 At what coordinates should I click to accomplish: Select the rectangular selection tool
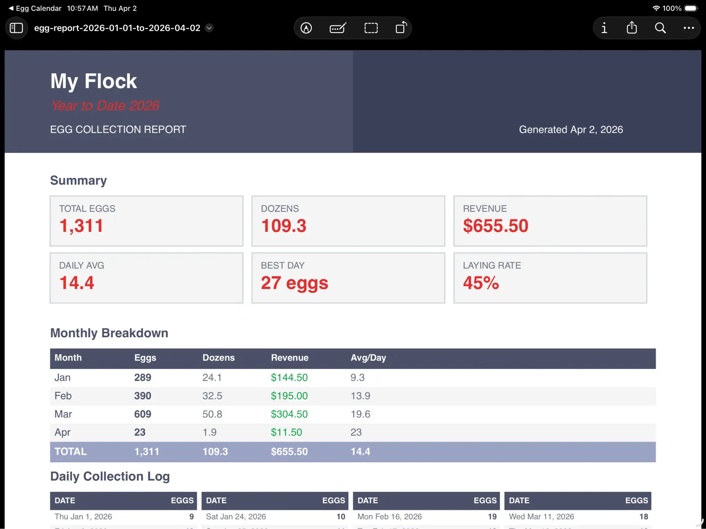[x=371, y=28]
